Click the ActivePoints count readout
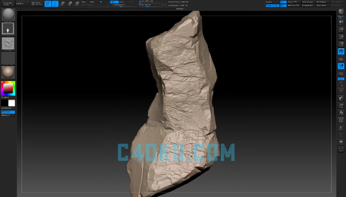Image resolution: width=346 pixels, height=197 pixels. point(178,2)
